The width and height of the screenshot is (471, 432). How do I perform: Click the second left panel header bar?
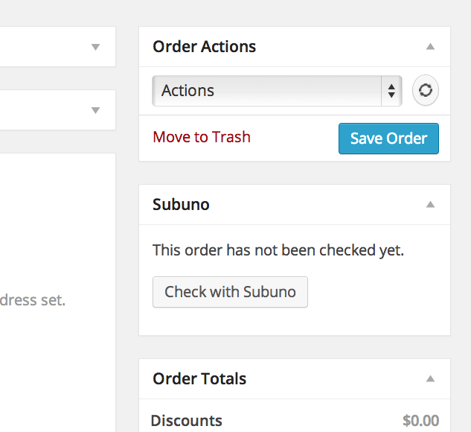pos(58,110)
